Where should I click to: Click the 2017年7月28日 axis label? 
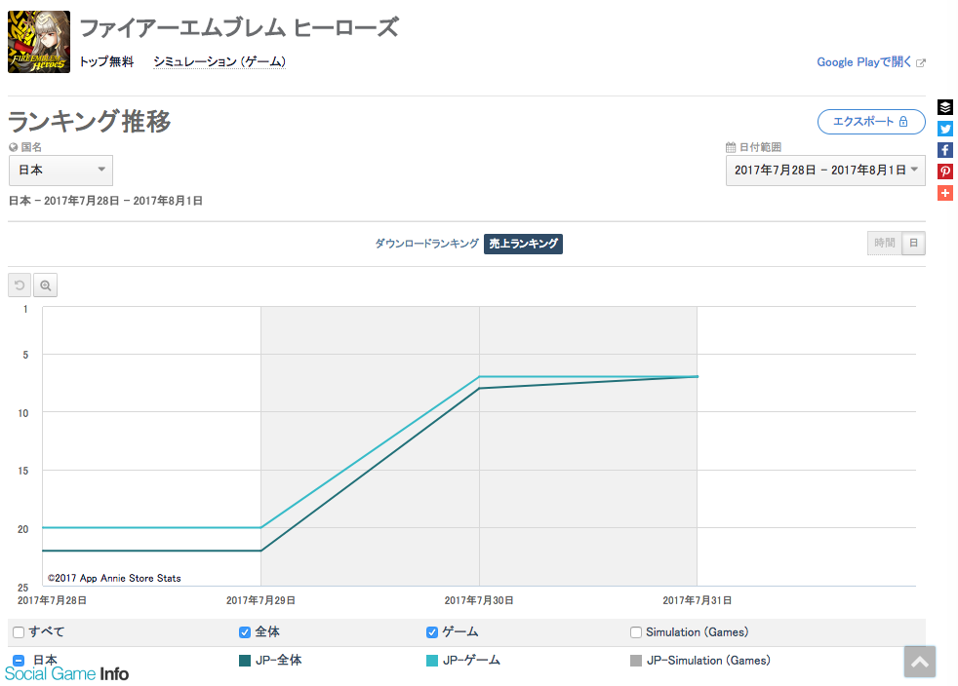(x=52, y=600)
